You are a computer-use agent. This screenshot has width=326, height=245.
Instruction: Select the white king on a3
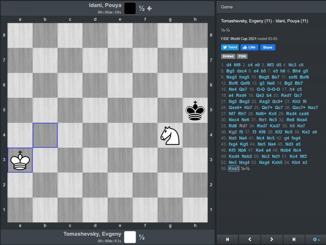[x=20, y=160]
